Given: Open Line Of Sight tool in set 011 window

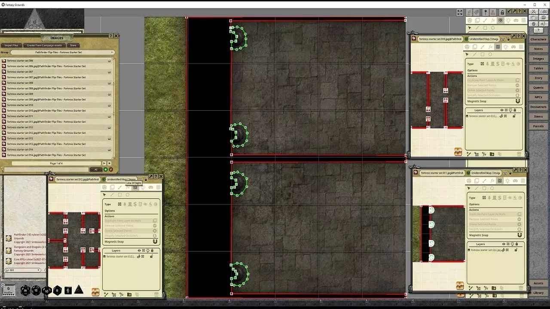Looking at the screenshot, I should 499,181.
